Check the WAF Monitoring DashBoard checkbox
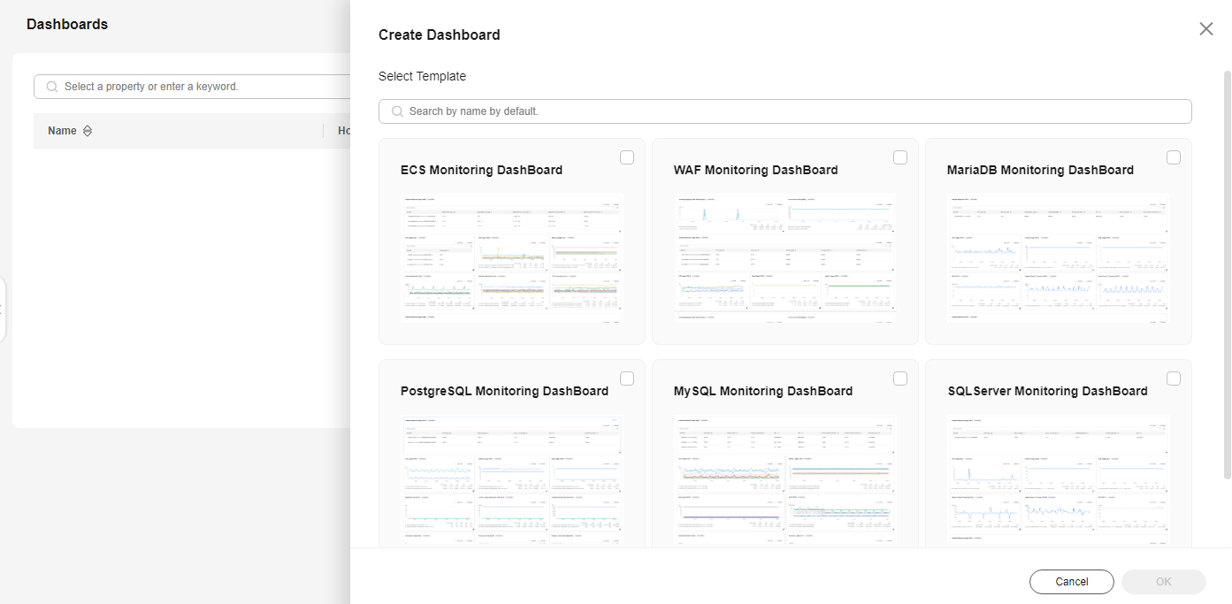This screenshot has height=604, width=1232. point(900,157)
